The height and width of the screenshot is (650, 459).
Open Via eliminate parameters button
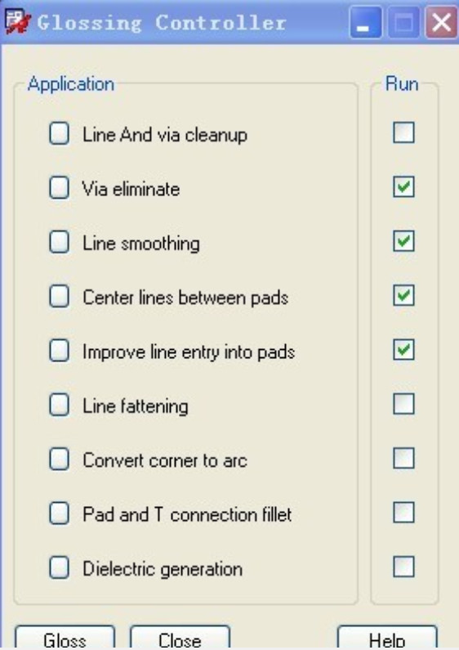click(60, 188)
